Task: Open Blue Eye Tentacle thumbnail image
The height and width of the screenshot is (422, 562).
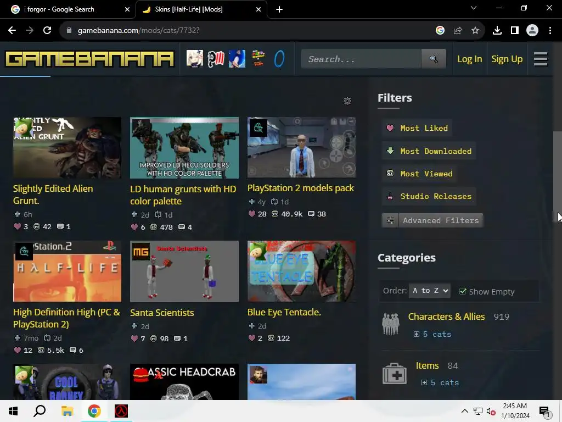Action: click(x=301, y=271)
